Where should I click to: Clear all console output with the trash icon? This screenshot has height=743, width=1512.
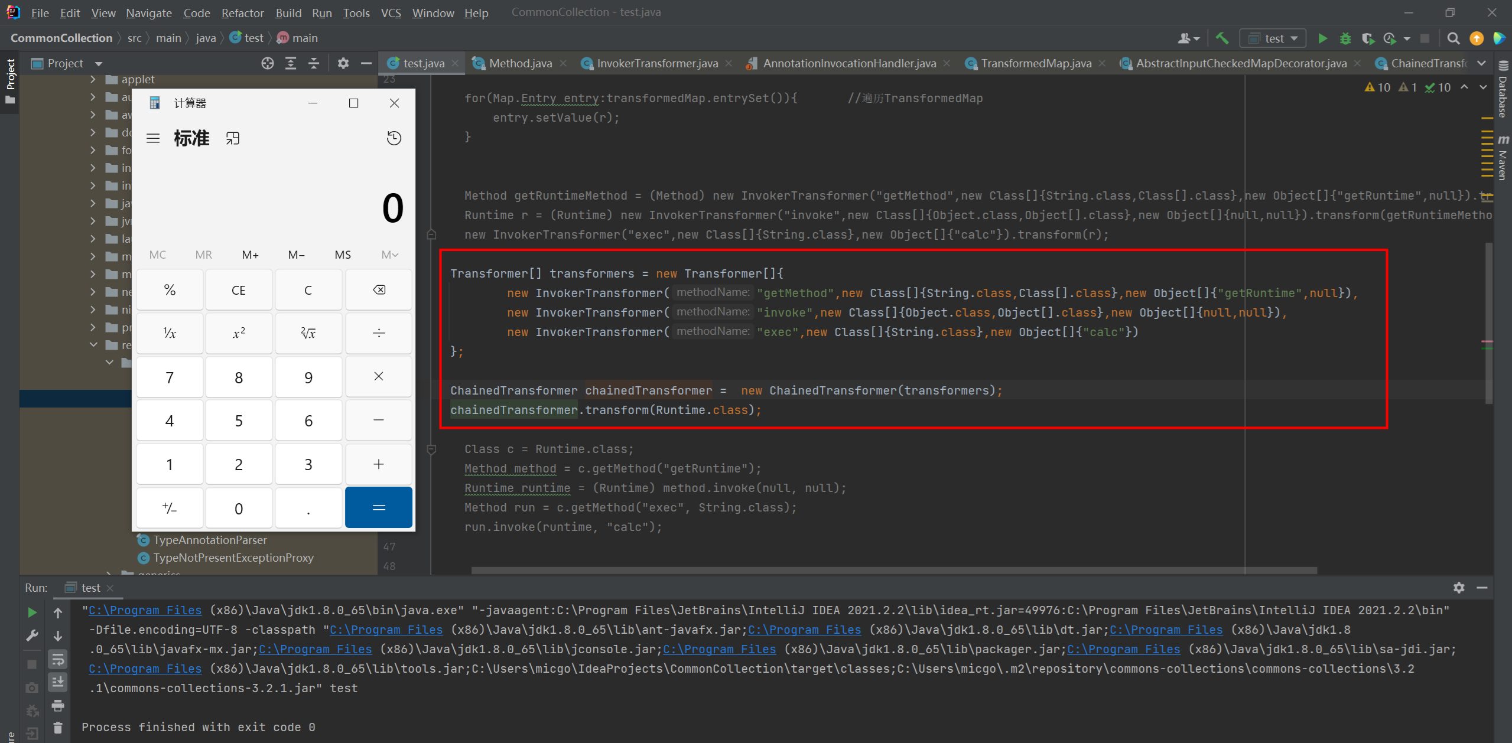pyautogui.click(x=58, y=728)
